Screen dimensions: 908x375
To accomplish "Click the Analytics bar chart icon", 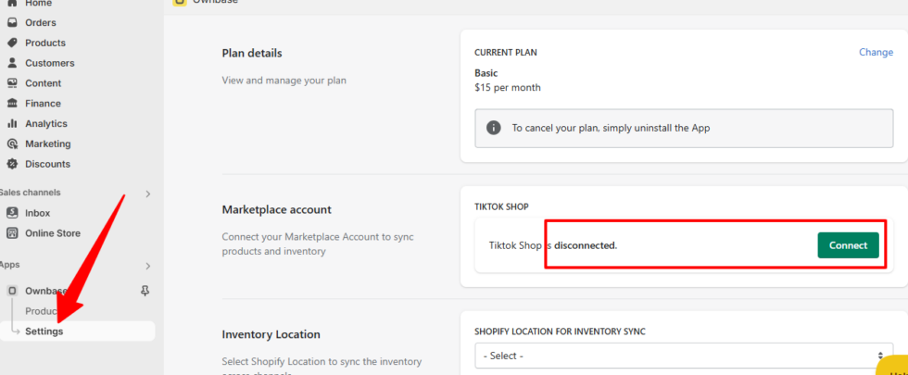I will [x=12, y=124].
